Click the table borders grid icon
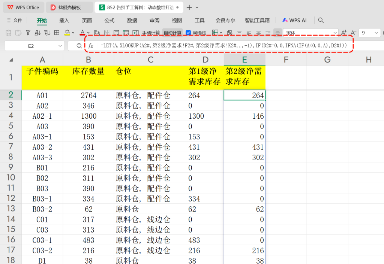This screenshot has width=384, height=264. click(x=57, y=33)
